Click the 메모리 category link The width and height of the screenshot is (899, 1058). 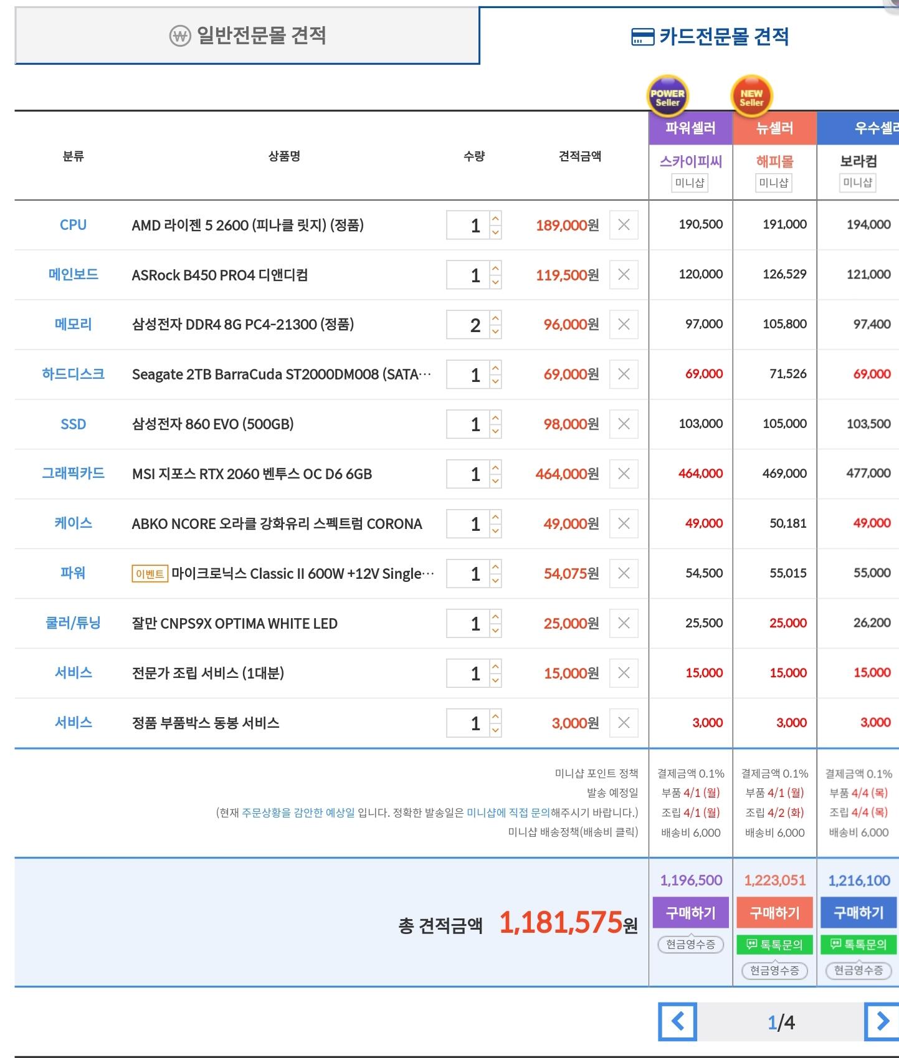point(73,325)
